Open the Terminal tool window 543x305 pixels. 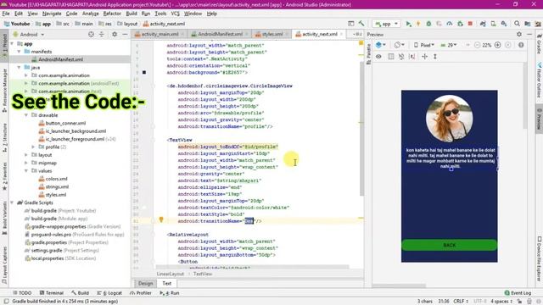click(x=51, y=293)
